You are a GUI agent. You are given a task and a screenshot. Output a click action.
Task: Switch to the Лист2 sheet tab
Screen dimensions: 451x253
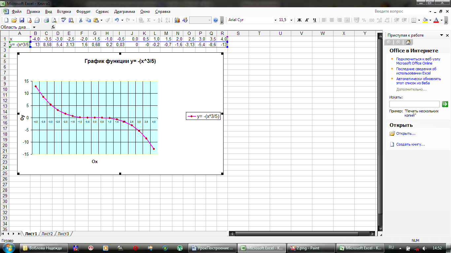(x=47, y=234)
